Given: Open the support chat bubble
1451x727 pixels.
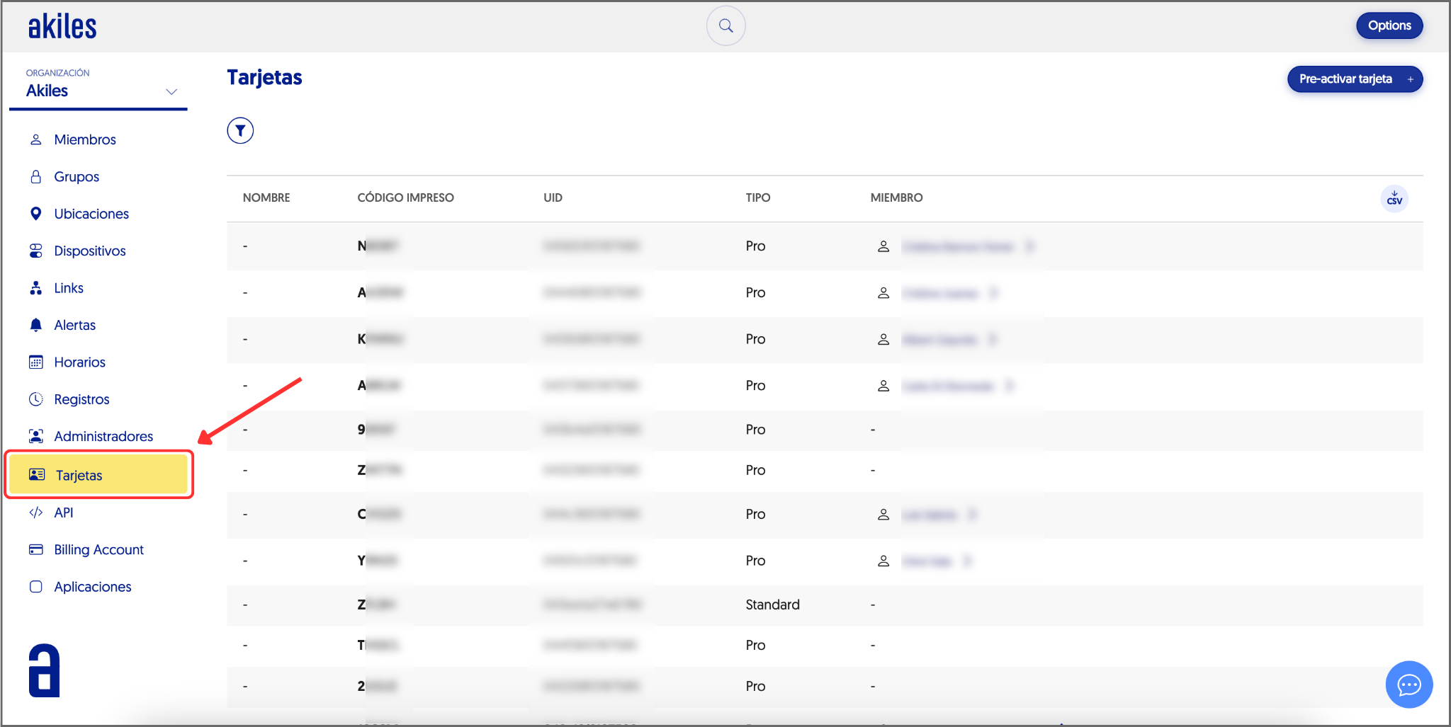Looking at the screenshot, I should 1408,685.
